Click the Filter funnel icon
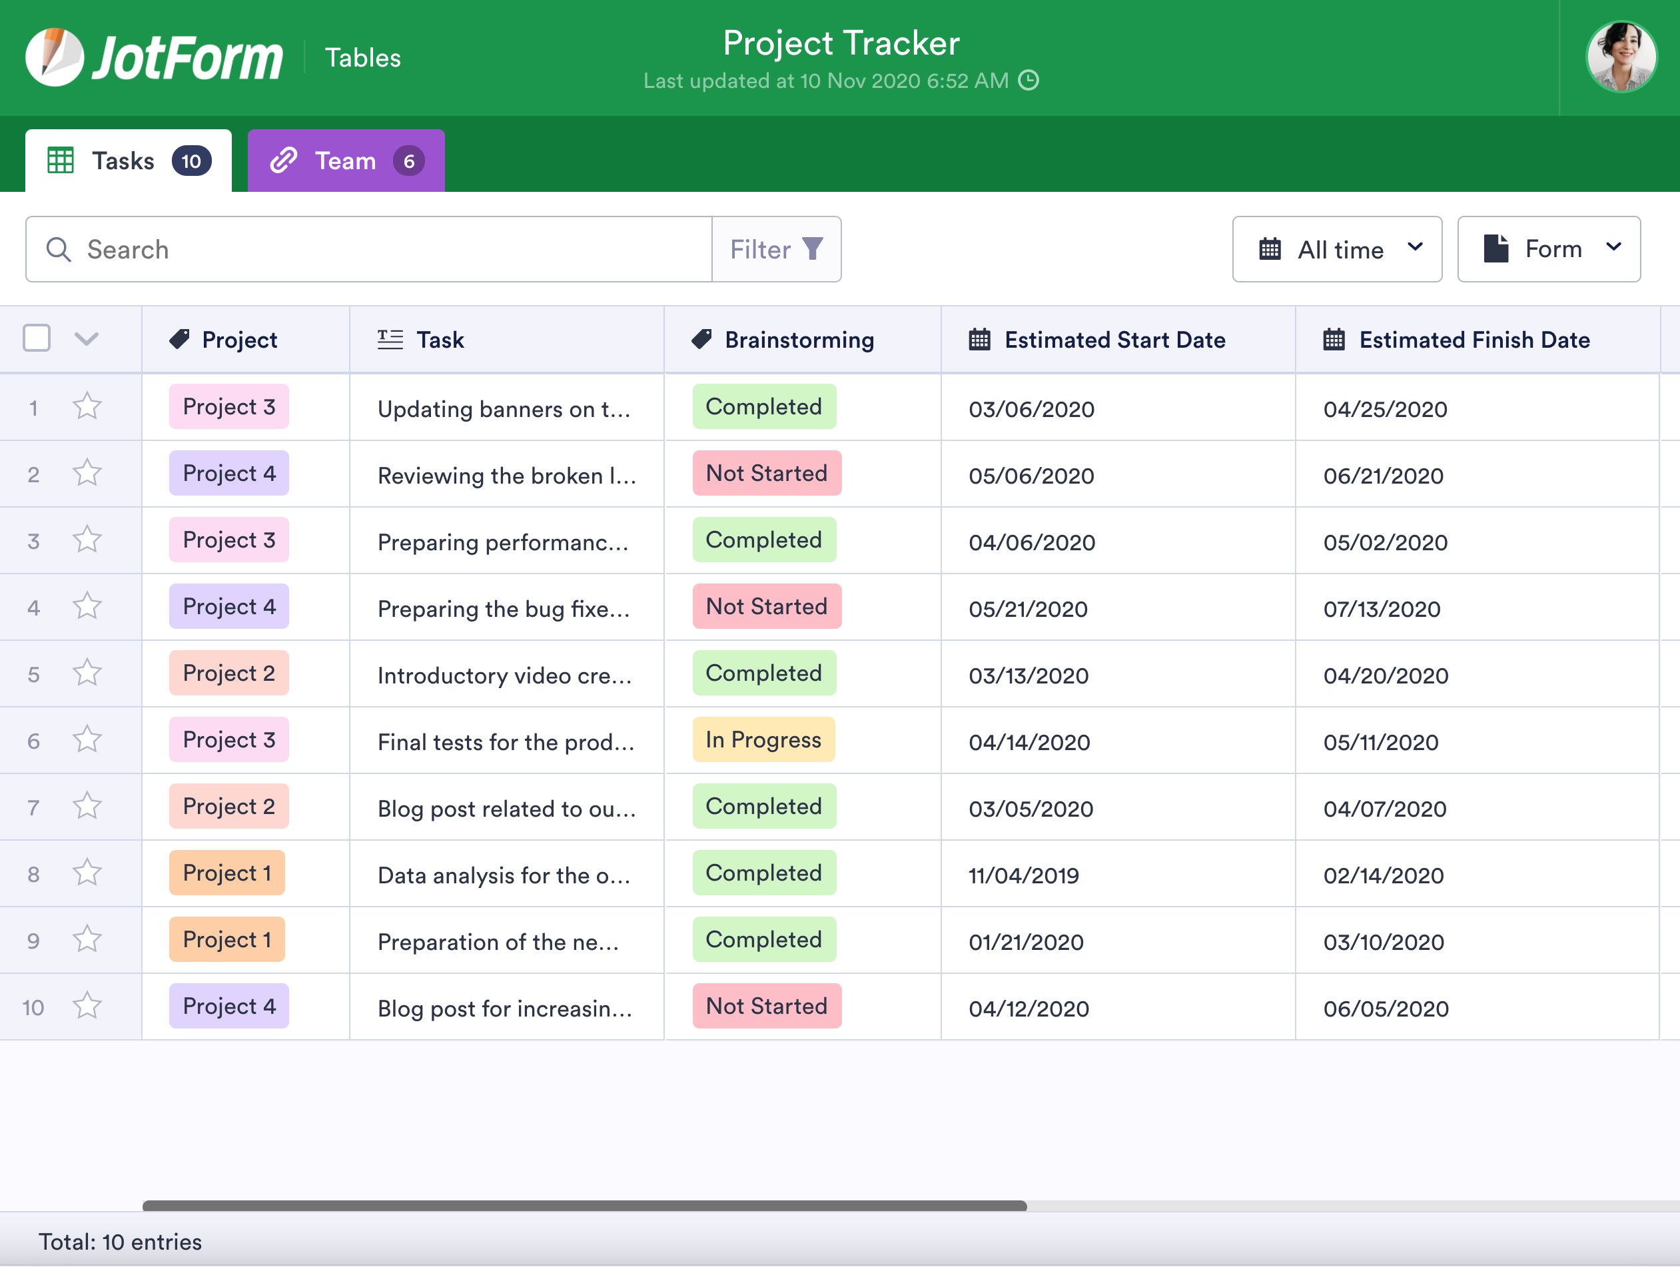 [813, 249]
